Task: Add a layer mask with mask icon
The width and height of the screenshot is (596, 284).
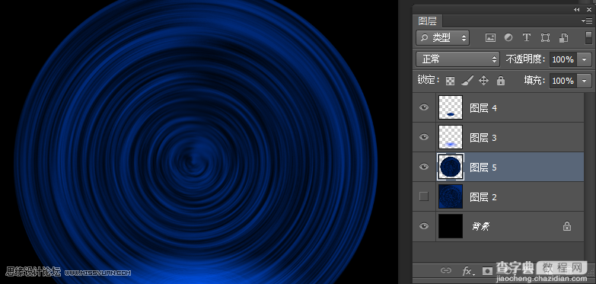Action: tap(487, 271)
